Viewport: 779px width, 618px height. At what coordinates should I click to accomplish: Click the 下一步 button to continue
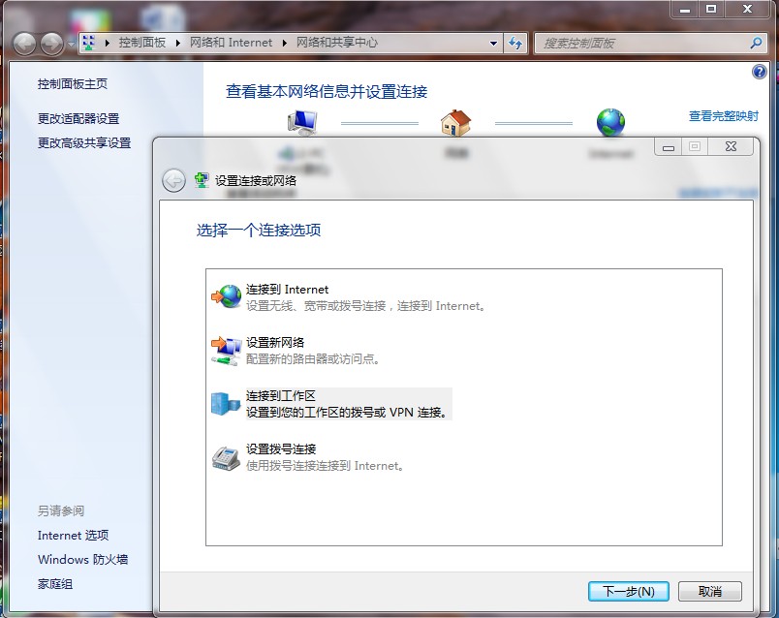[x=628, y=591]
